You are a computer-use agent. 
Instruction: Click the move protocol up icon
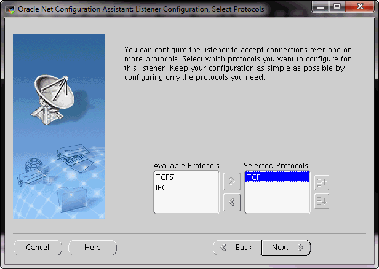pyautogui.click(x=322, y=182)
